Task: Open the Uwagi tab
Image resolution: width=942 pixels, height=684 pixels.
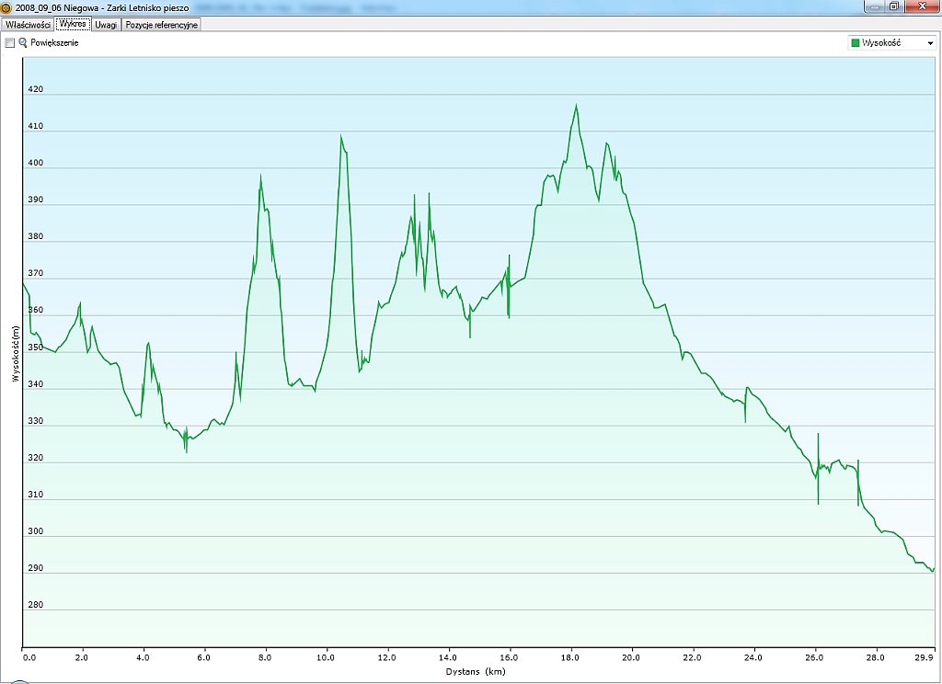Action: [106, 25]
